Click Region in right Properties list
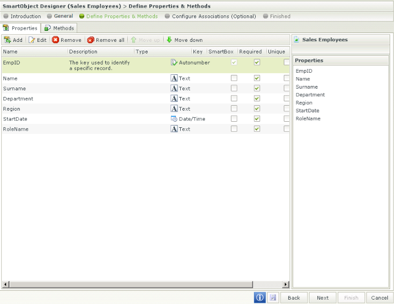Screen dimensions: 394x304 coord(304,102)
